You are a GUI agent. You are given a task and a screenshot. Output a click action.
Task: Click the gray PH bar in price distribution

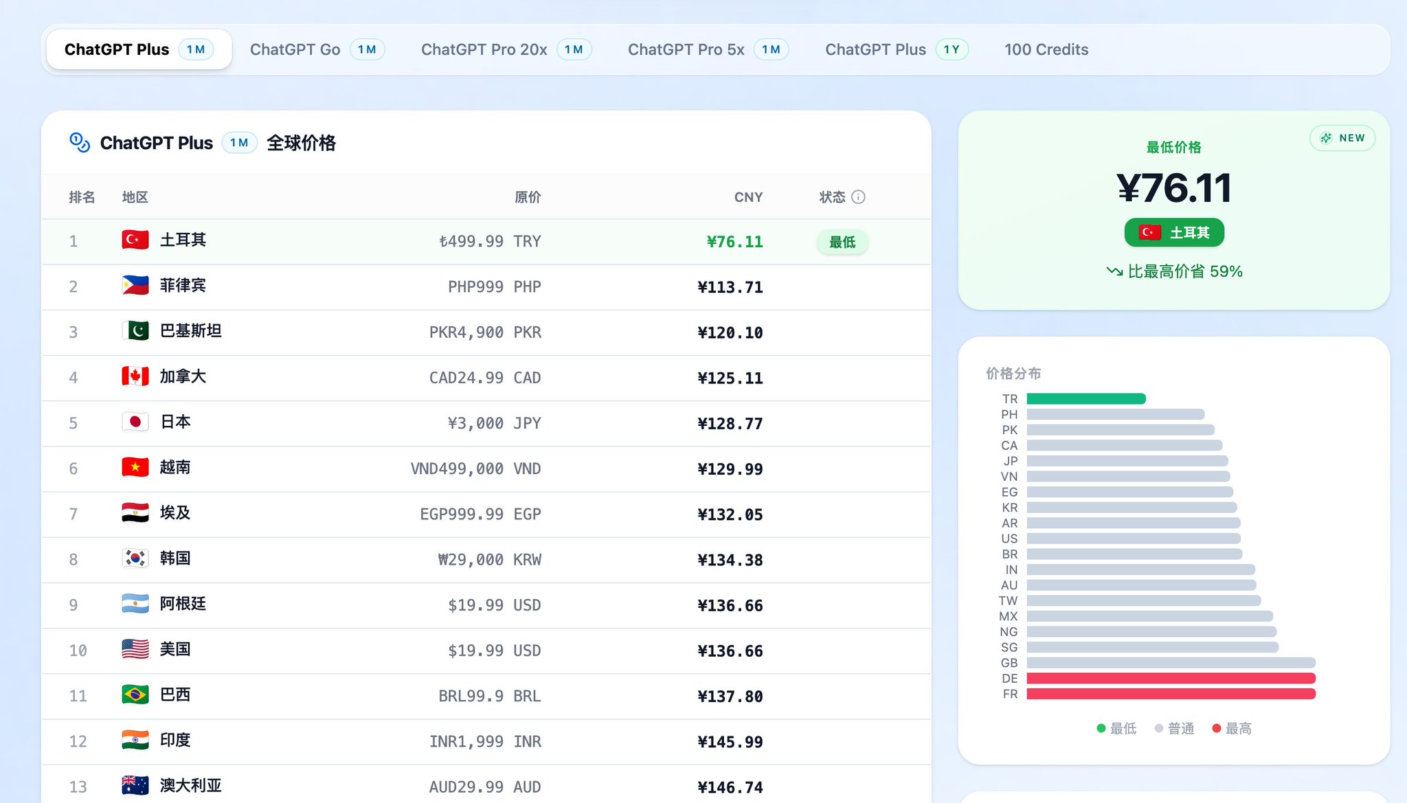coord(1116,414)
